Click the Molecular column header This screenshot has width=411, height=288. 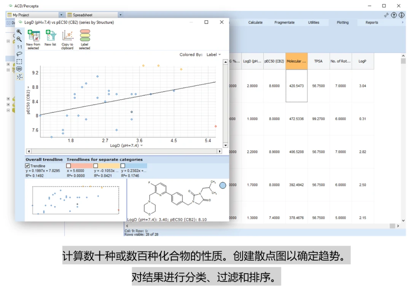pyautogui.click(x=296, y=61)
